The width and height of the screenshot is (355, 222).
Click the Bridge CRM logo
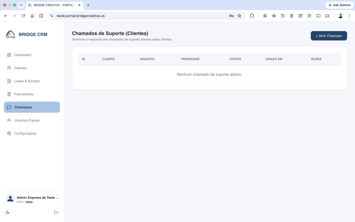click(11, 34)
